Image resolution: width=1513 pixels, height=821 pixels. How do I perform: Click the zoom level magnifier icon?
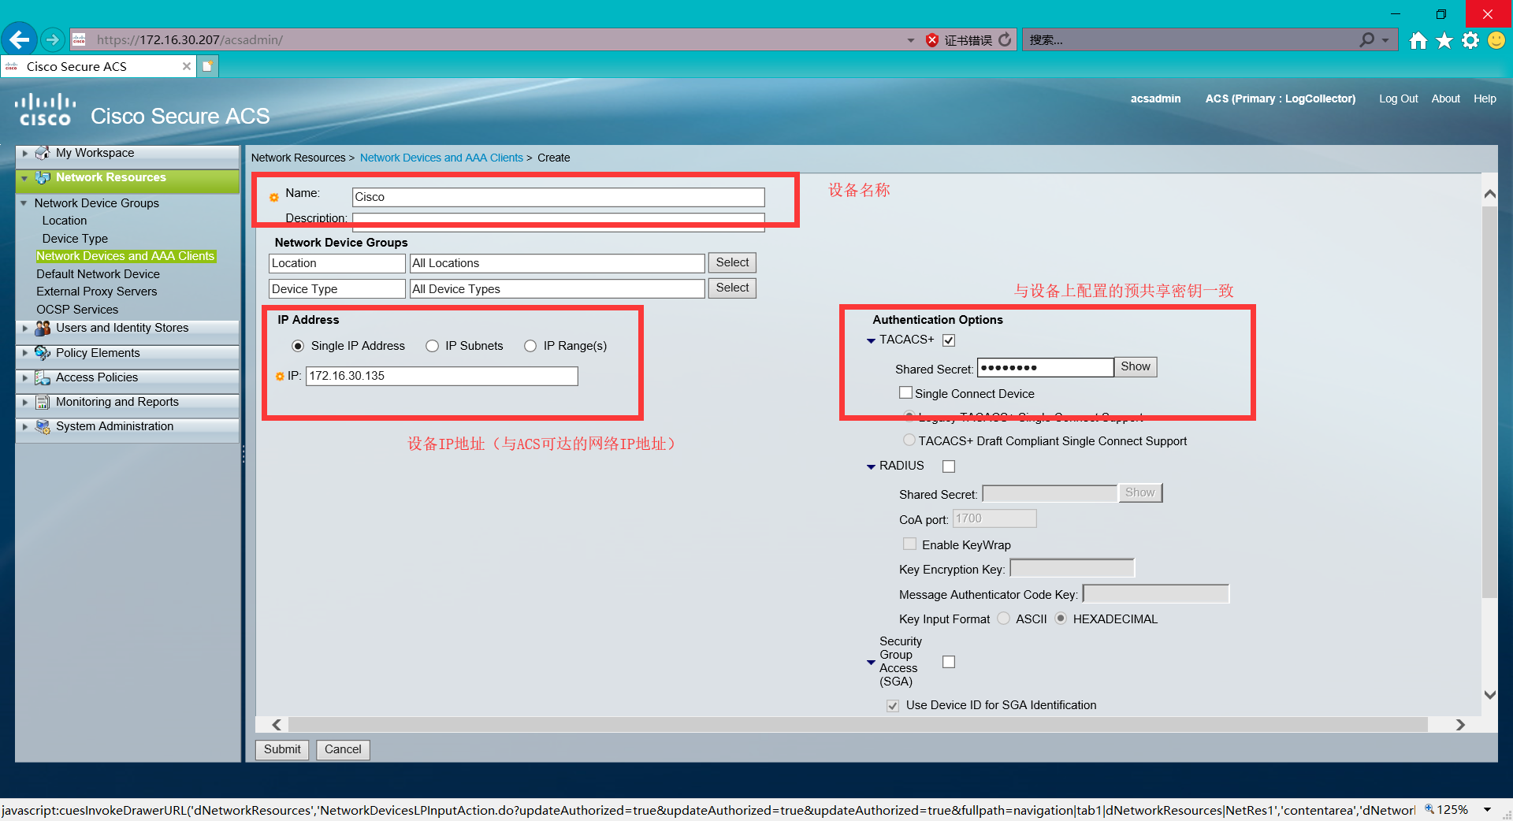(1429, 809)
